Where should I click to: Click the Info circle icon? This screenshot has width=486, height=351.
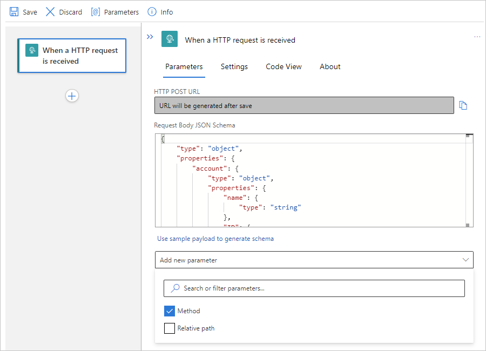coord(152,12)
